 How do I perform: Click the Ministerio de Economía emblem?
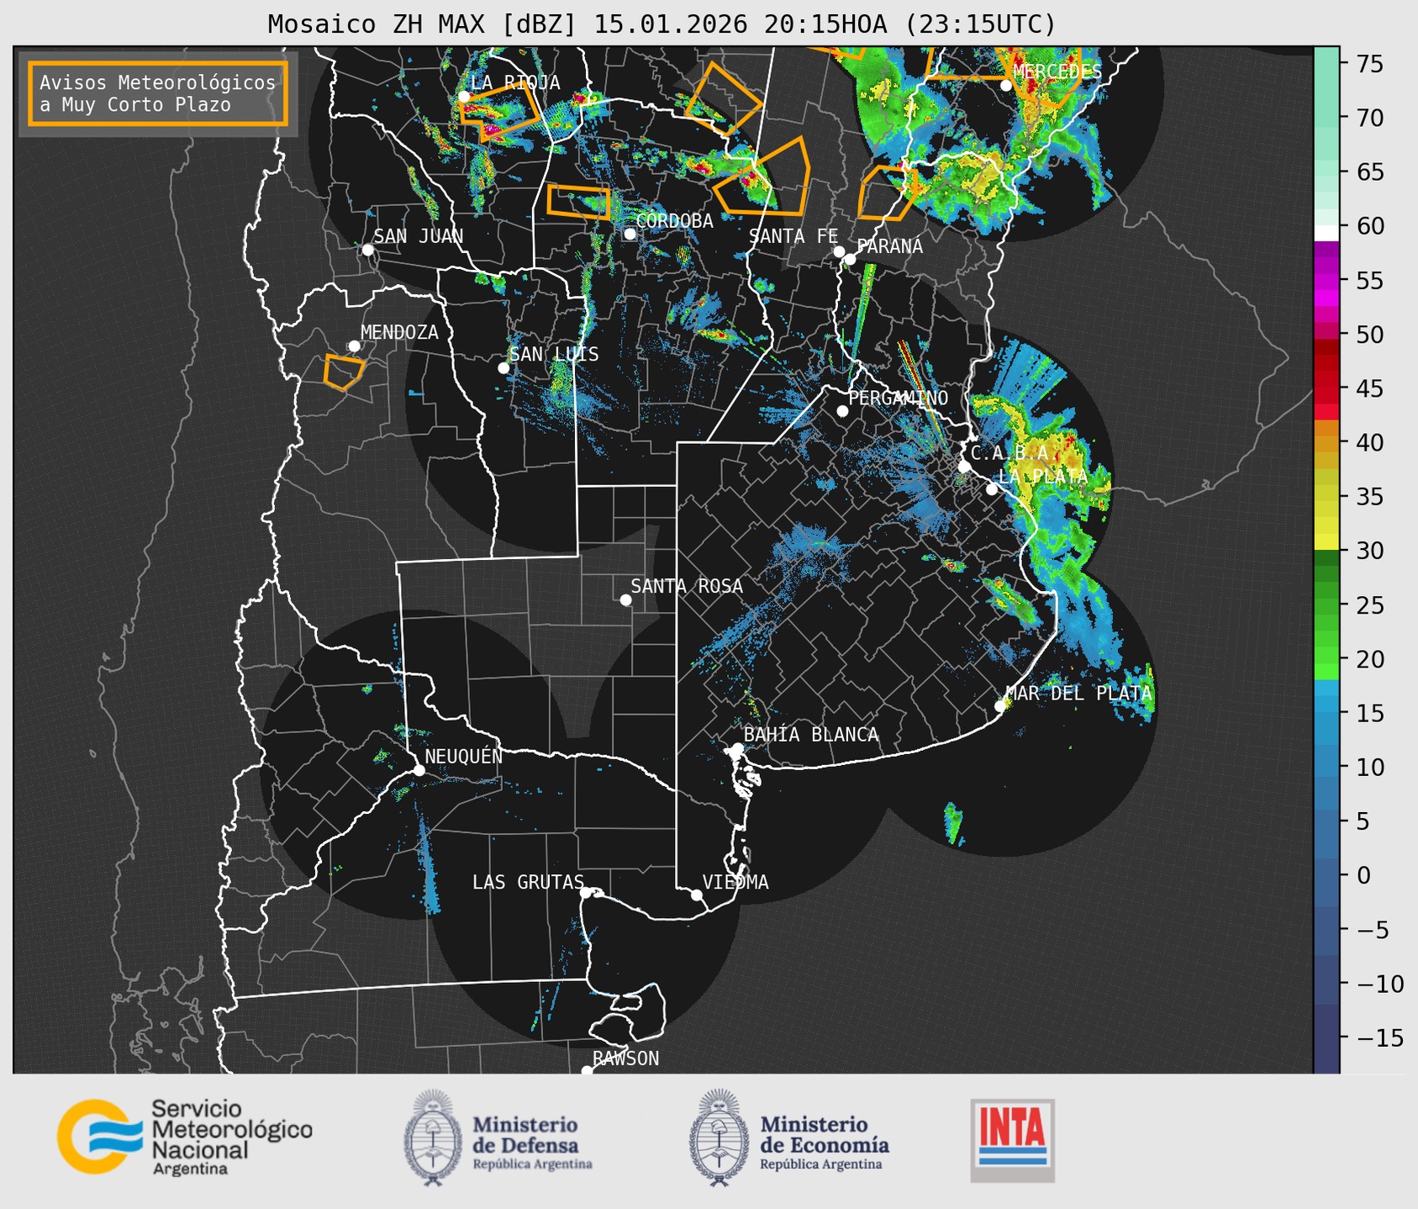pos(719,1138)
